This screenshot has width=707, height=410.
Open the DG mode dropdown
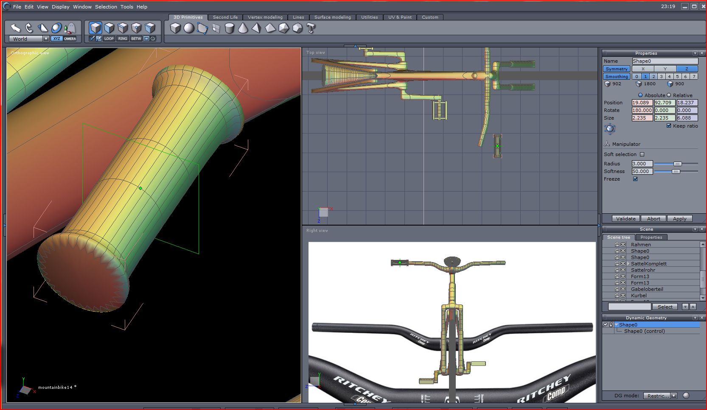click(x=673, y=396)
